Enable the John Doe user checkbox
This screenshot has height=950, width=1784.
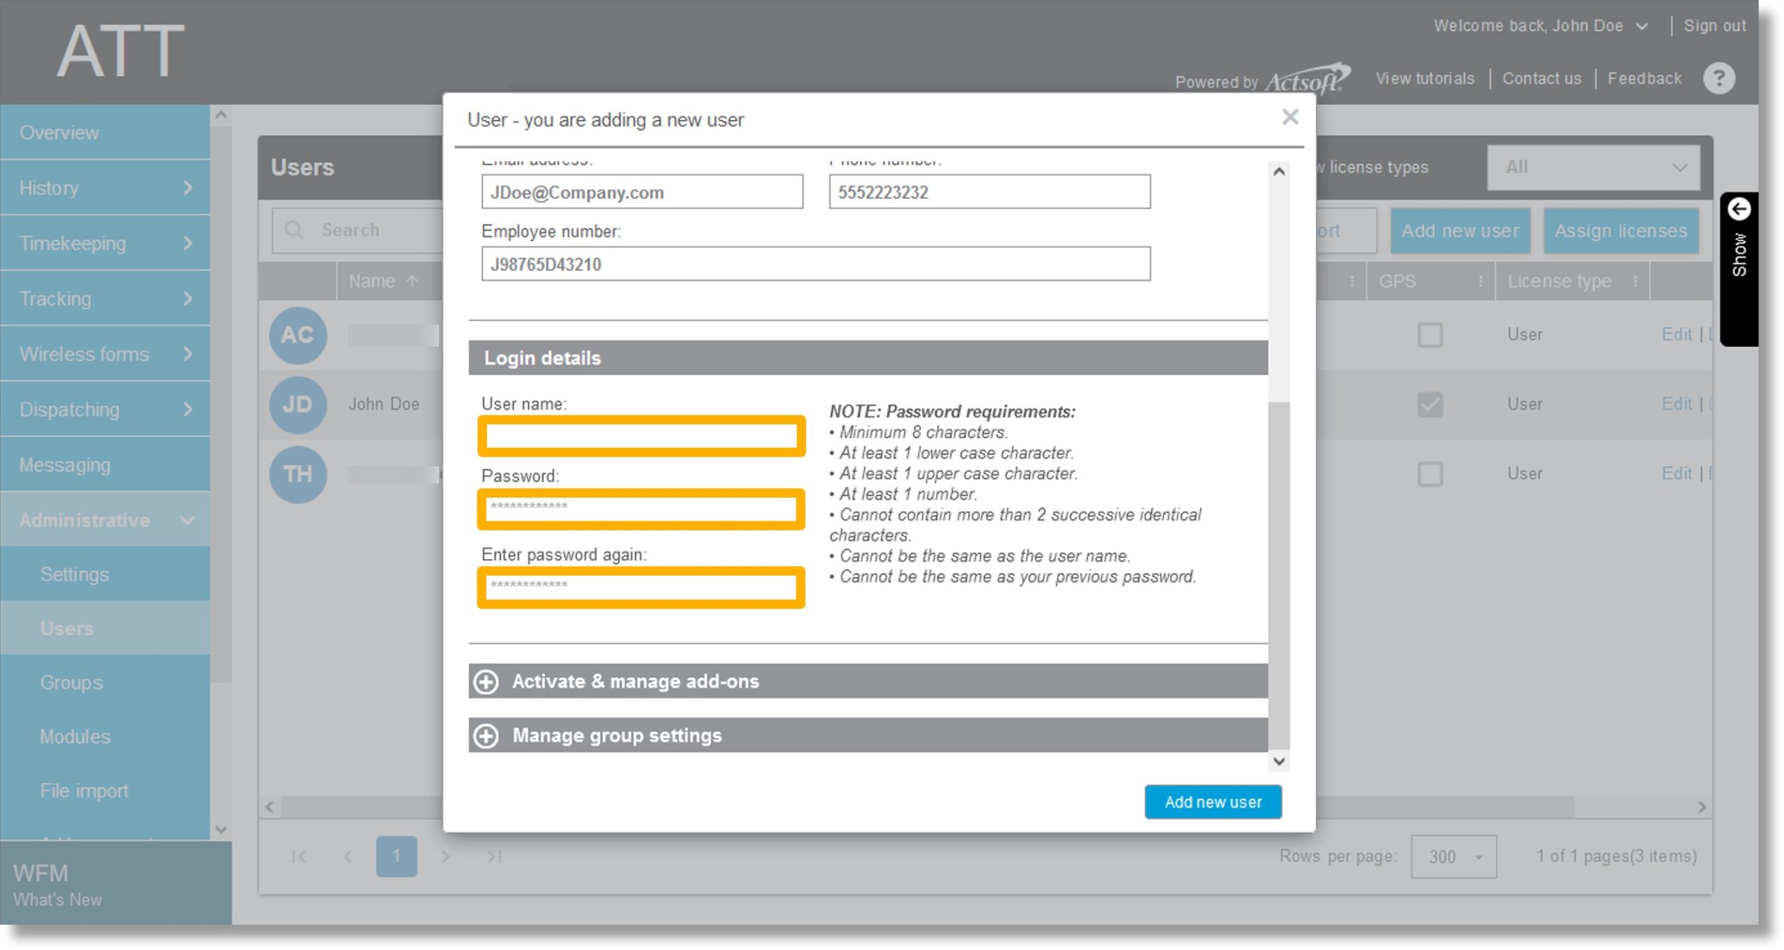(1431, 404)
